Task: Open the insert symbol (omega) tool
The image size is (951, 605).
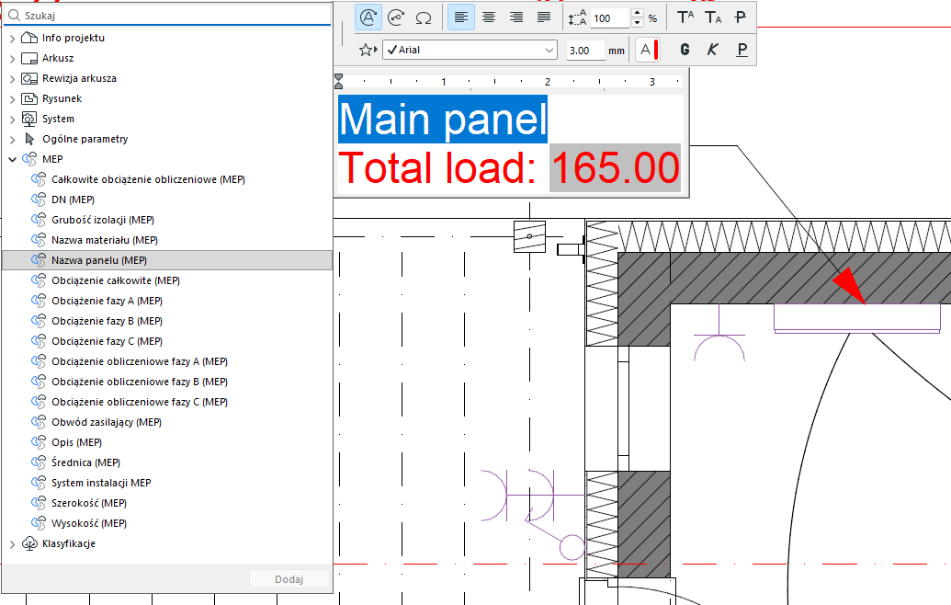Action: click(424, 17)
